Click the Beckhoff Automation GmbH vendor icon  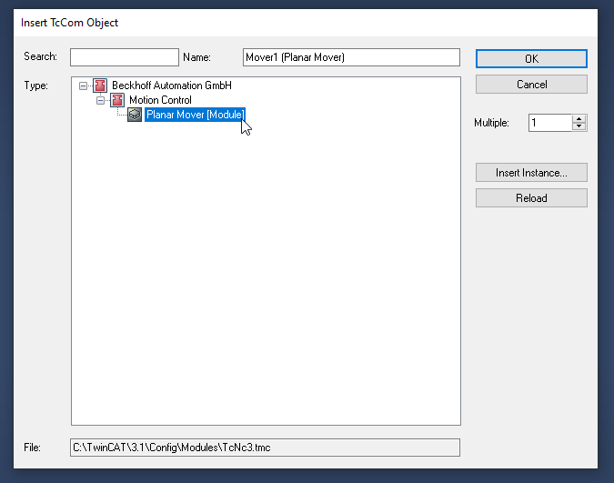pos(100,86)
